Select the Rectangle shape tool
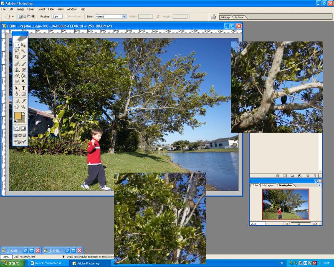Viewport: 334px width, 267px height. (x=23, y=94)
